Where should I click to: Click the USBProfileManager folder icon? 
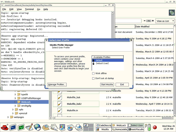[19, 98]
